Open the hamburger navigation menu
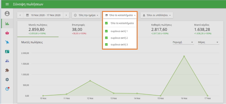Image resolution: width=226 pixels, height=104 pixels. tap(7, 4)
